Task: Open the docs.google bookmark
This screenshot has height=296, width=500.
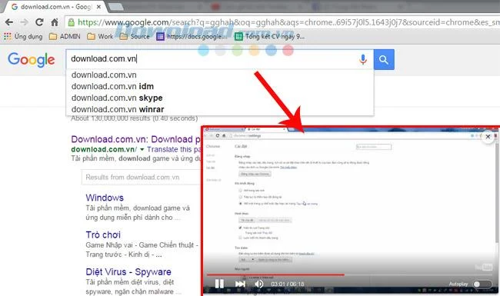Action: pyautogui.click(x=192, y=36)
